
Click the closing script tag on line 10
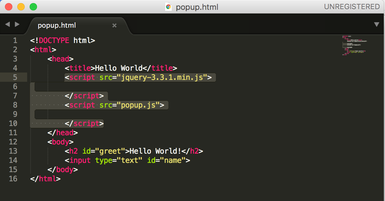pos(84,124)
